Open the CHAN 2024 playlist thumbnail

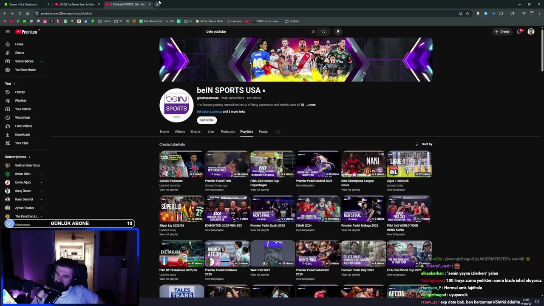318,209
